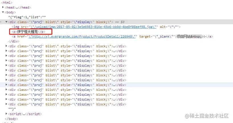
Task: Expand the head element node
Action: click(x=3, y=7)
